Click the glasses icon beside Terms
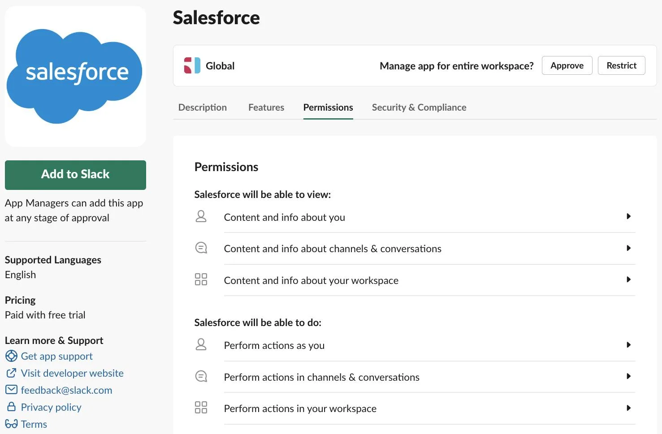 [11, 424]
